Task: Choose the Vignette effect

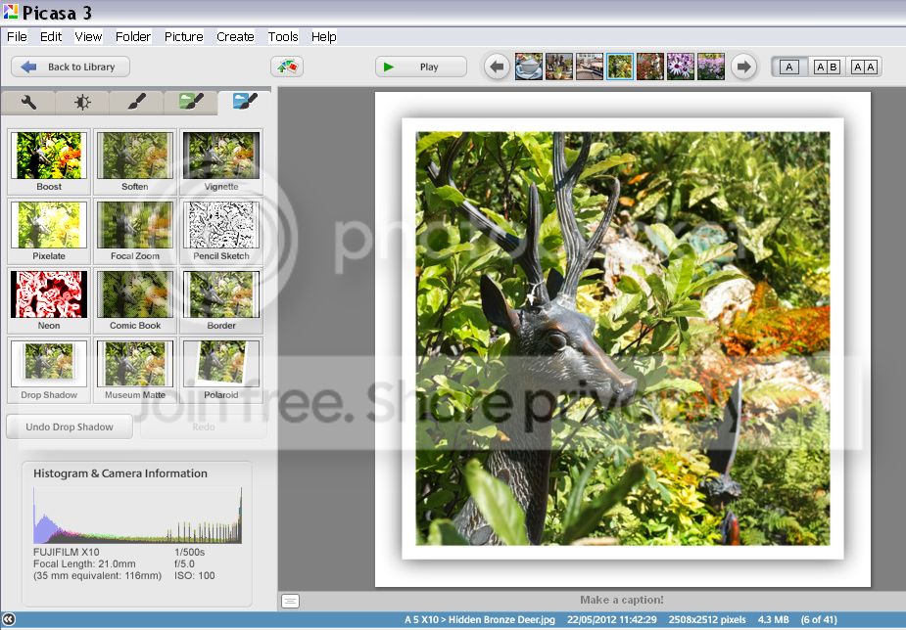Action: coord(220,157)
